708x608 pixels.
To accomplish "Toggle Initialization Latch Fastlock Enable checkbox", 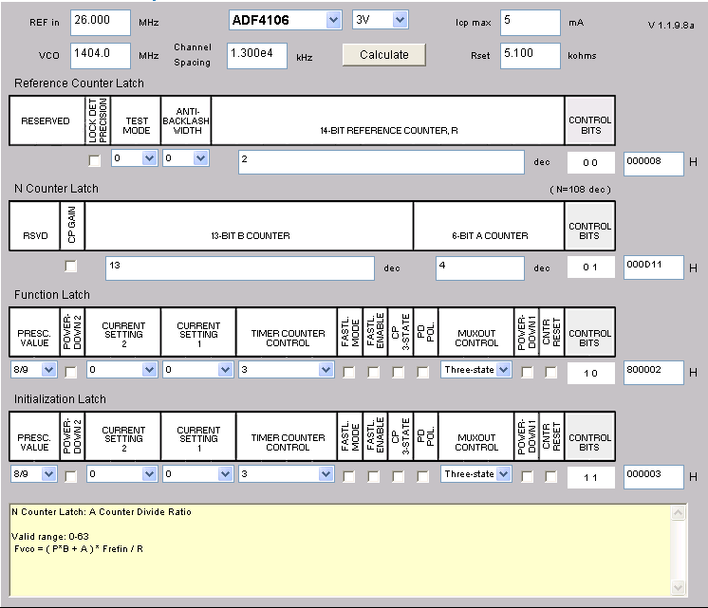I will point(373,477).
